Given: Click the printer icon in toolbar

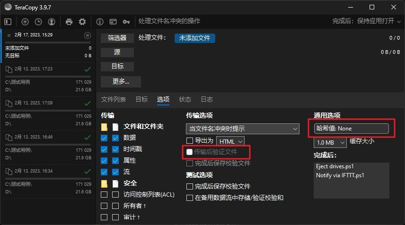Looking at the screenshot, I should (69, 22).
